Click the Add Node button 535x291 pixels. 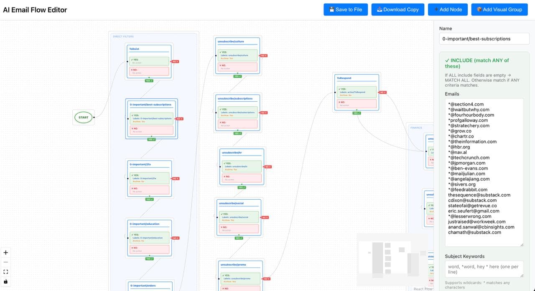(x=448, y=10)
